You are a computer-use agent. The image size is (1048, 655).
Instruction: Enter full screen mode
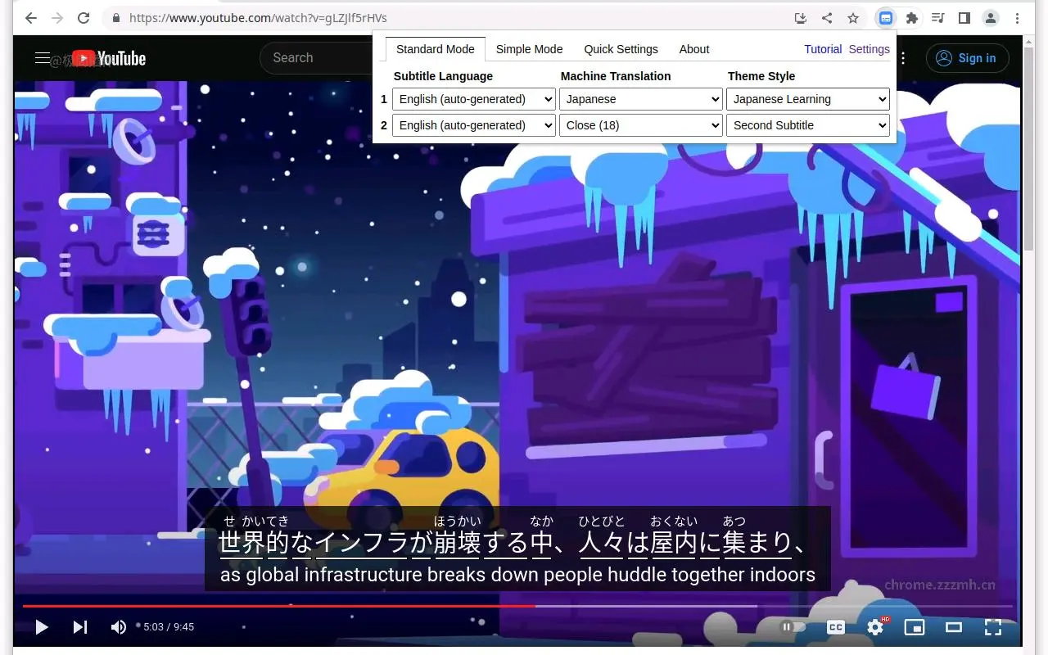click(x=993, y=627)
